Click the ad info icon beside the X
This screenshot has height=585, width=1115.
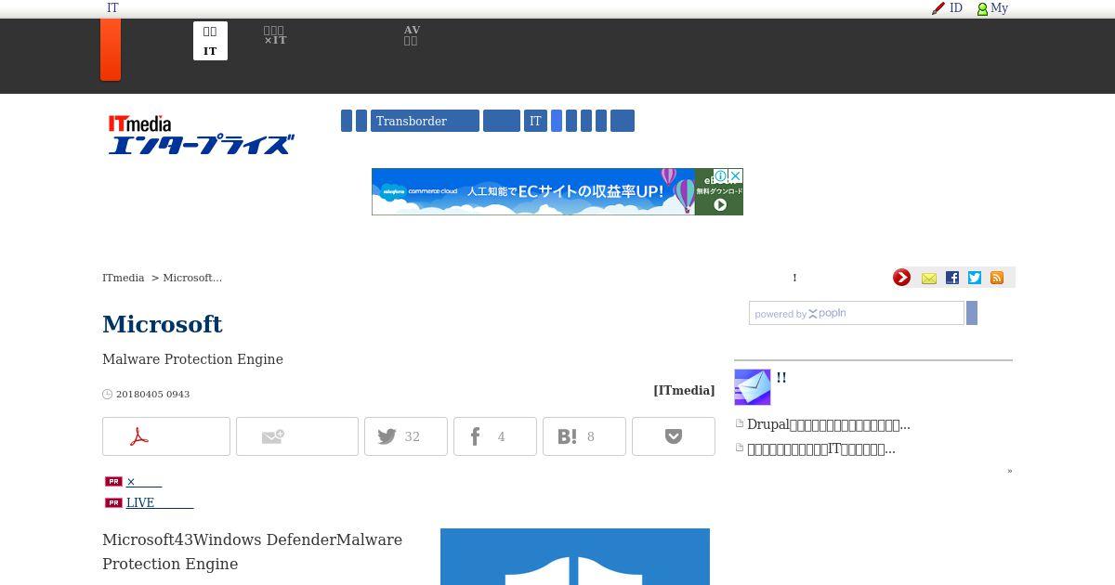pyautogui.click(x=721, y=175)
